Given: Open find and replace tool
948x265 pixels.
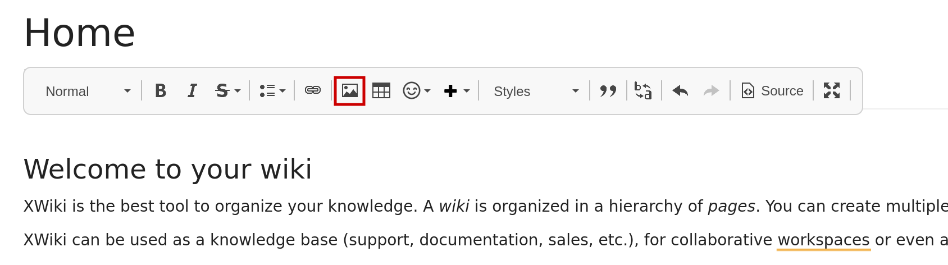Looking at the screenshot, I should pyautogui.click(x=643, y=91).
